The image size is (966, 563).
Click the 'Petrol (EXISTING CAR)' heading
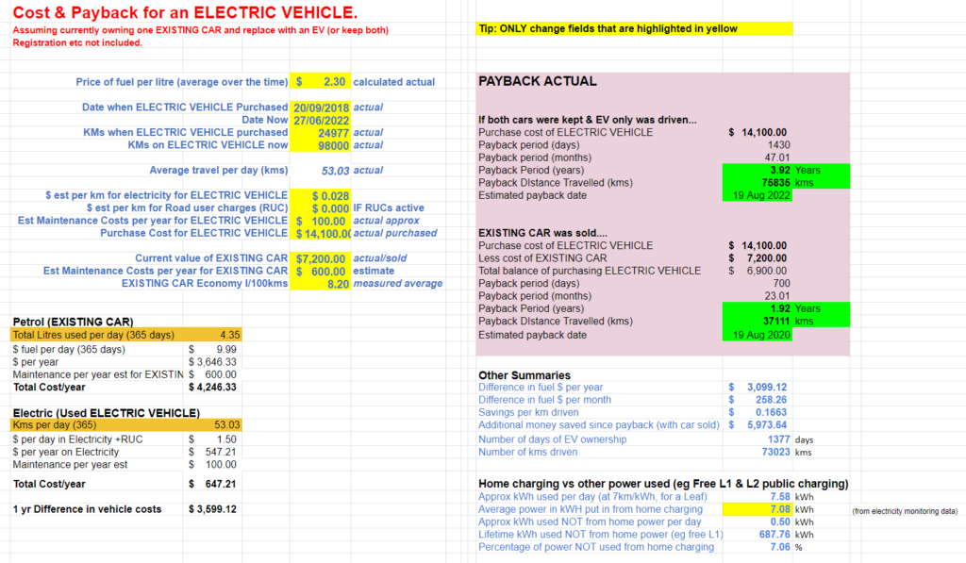(73, 322)
